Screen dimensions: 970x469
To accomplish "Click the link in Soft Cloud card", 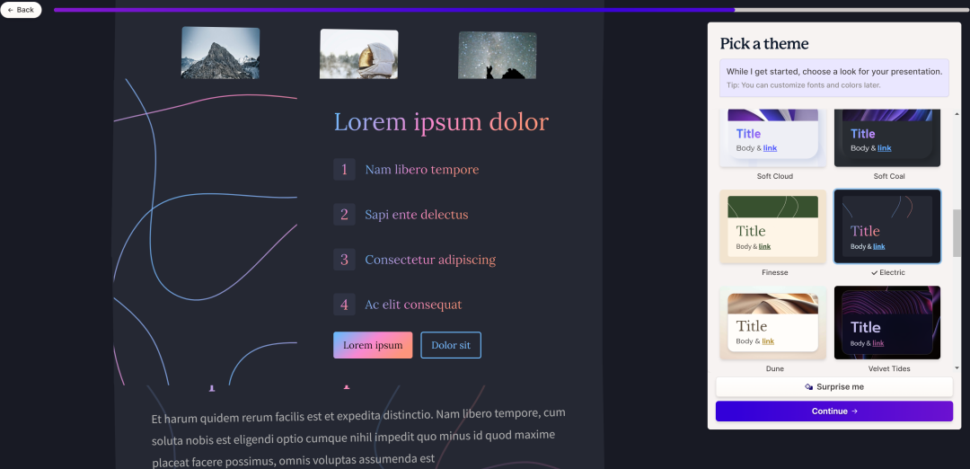I will 771,148.
